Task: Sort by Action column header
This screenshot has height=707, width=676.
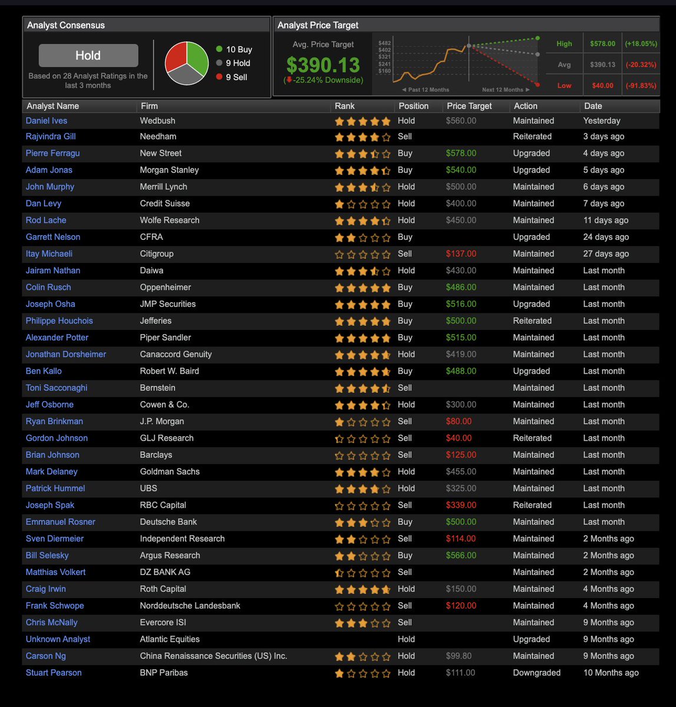Action: (526, 106)
